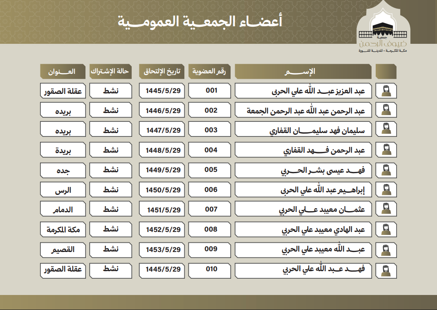Click the نشط status cell in member 009's row
The height and width of the screenshot is (310, 437).
pos(111,249)
